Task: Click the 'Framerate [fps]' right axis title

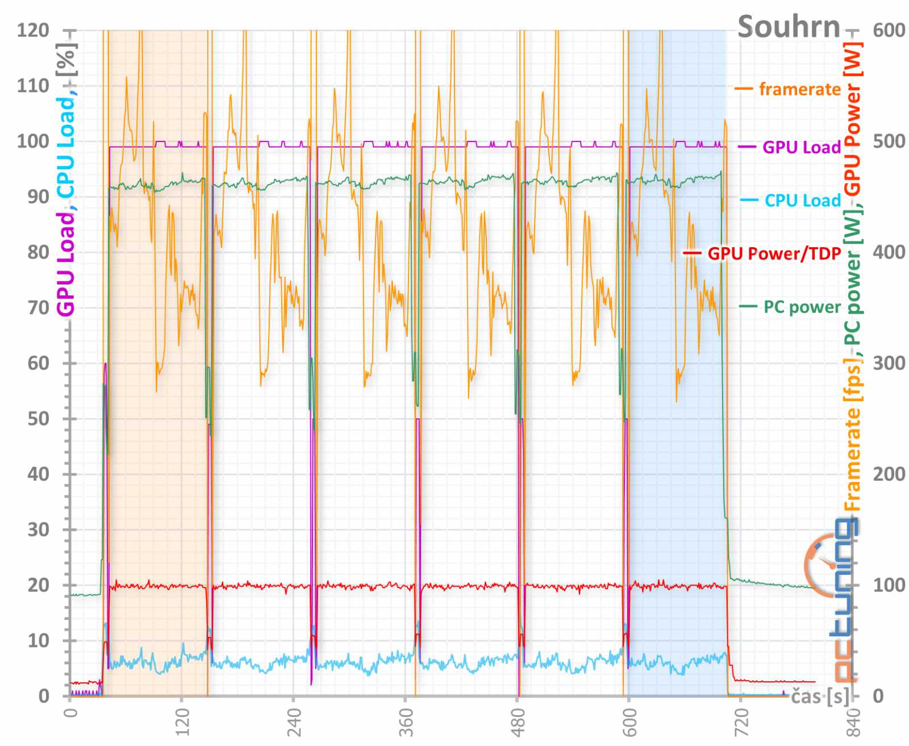Action: [x=852, y=435]
